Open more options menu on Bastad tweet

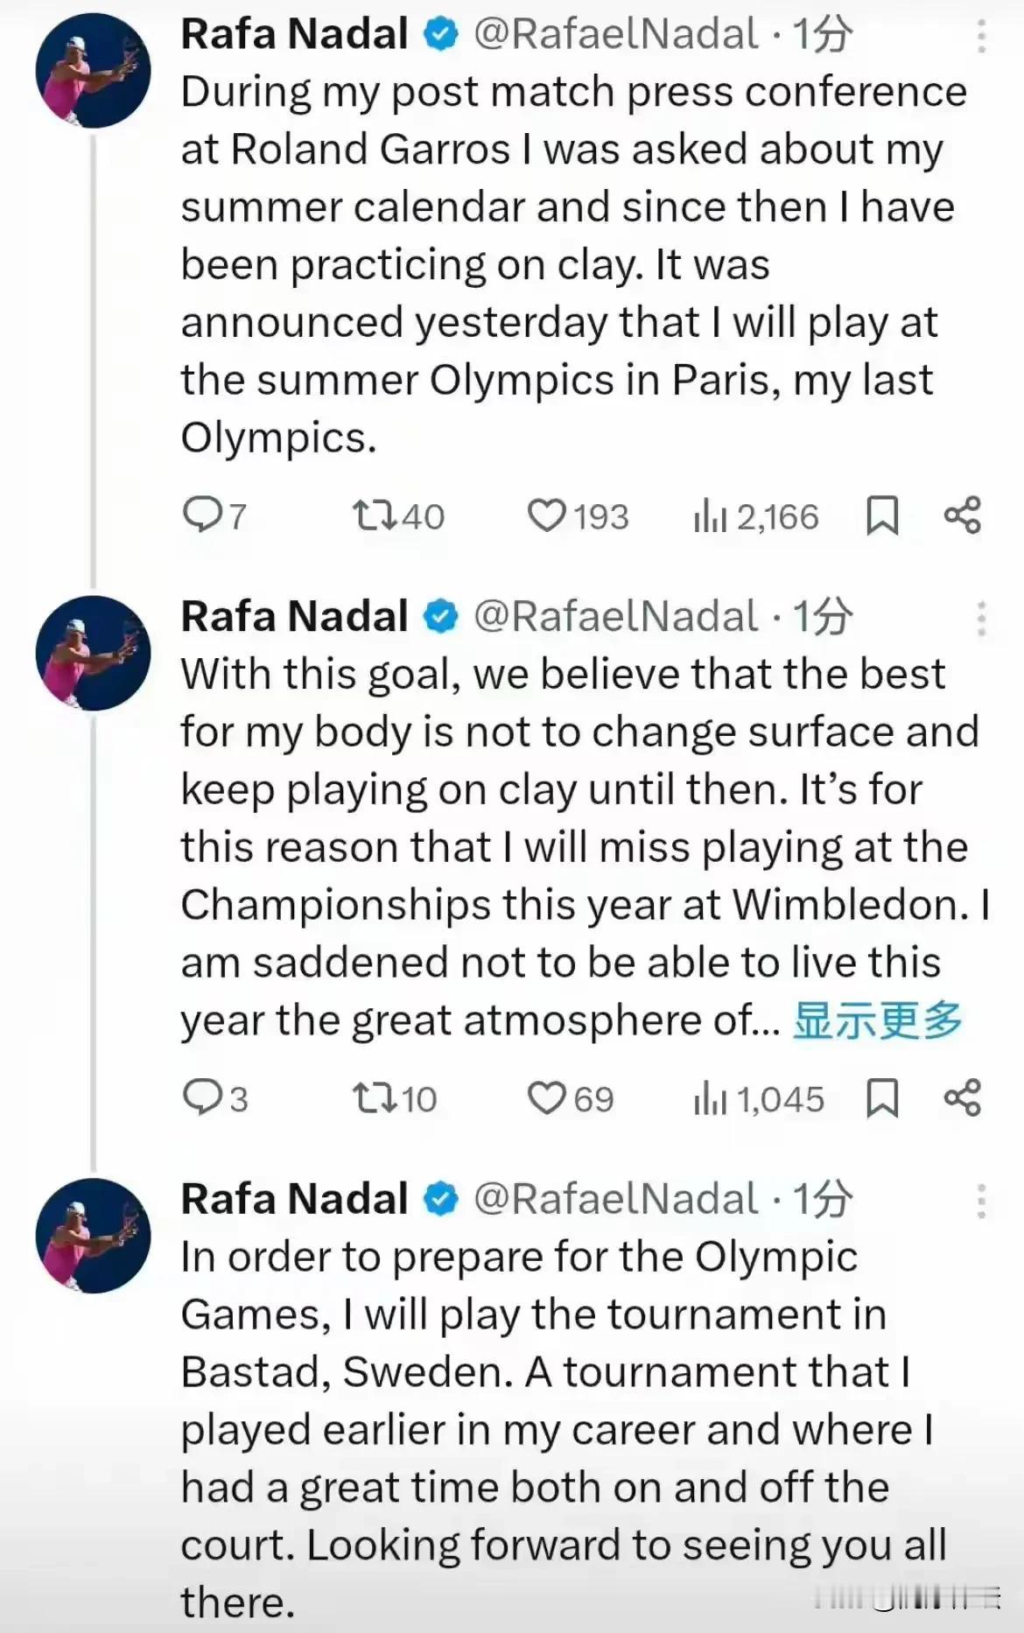point(981,1202)
